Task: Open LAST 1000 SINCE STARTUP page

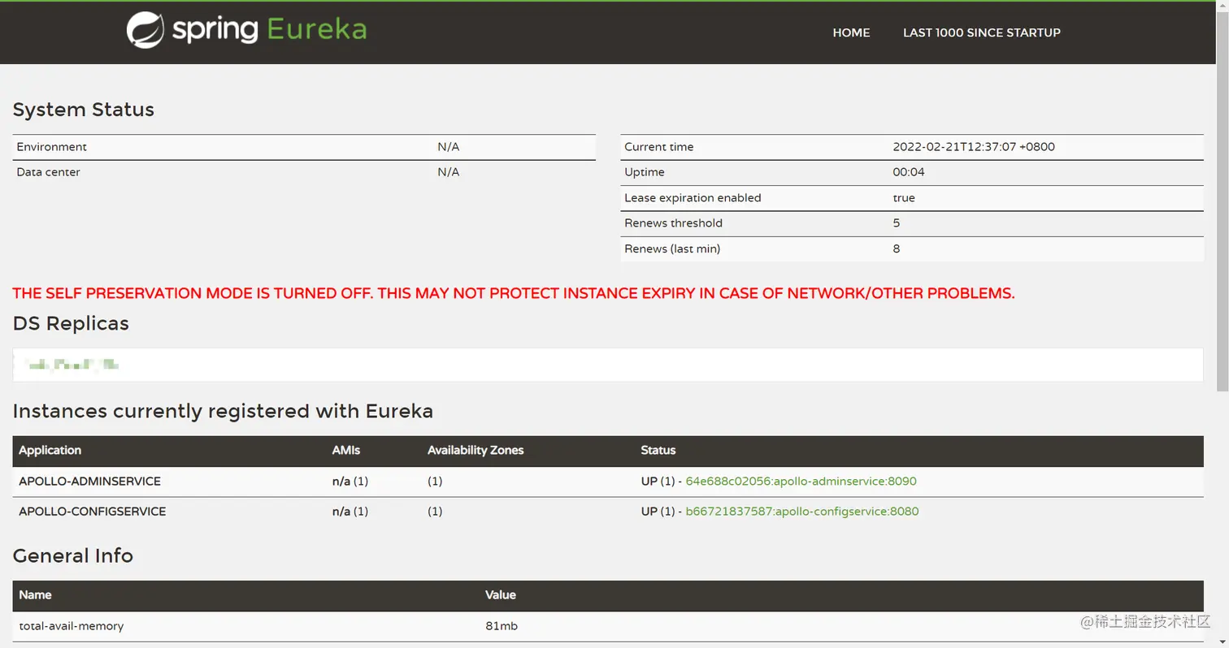Action: pyautogui.click(x=981, y=33)
